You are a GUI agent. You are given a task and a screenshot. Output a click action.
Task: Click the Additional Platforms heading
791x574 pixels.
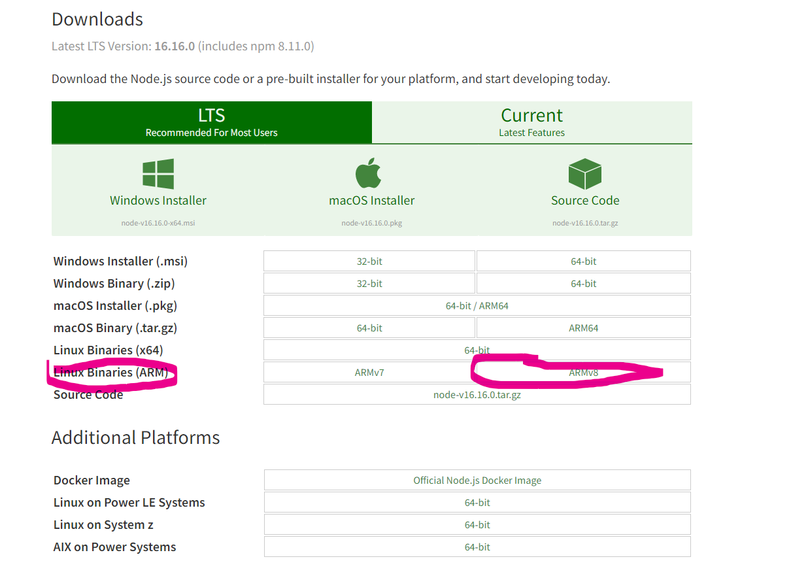pos(136,437)
